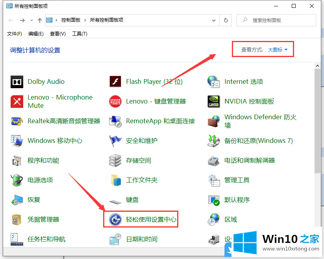Open the 安全和维护 link text
Viewport: 324px width, 259px height.
(142, 141)
